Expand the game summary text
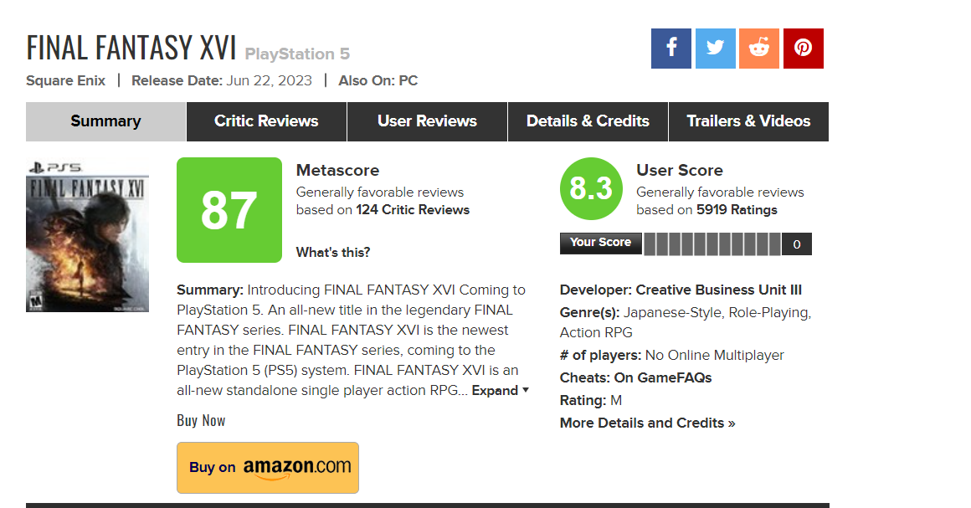 coord(501,390)
